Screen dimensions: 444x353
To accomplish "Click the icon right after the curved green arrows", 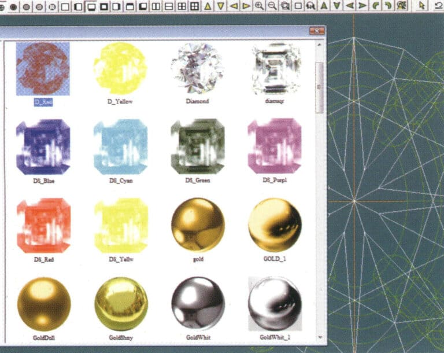I will click(x=402, y=6).
